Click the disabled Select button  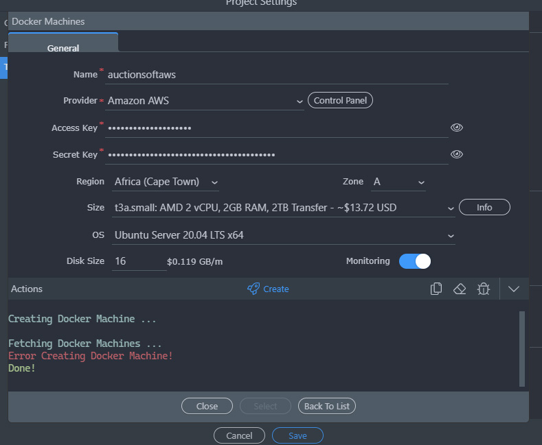265,406
